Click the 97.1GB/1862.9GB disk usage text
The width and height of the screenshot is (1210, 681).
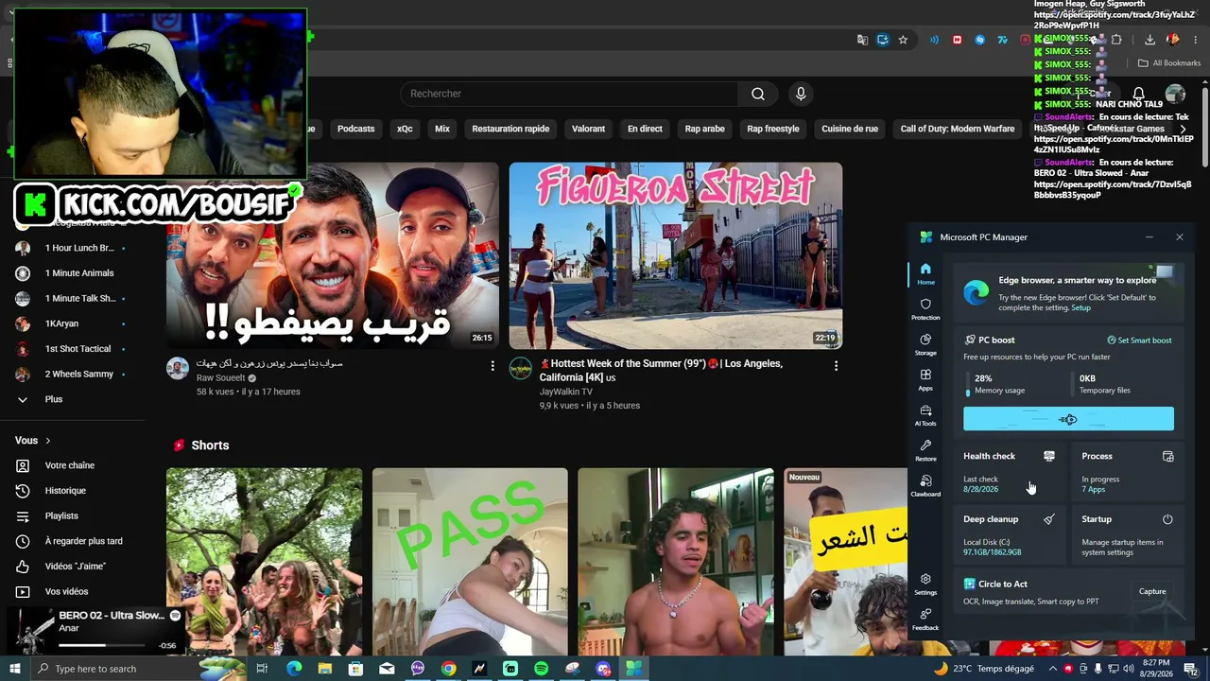[992, 552]
